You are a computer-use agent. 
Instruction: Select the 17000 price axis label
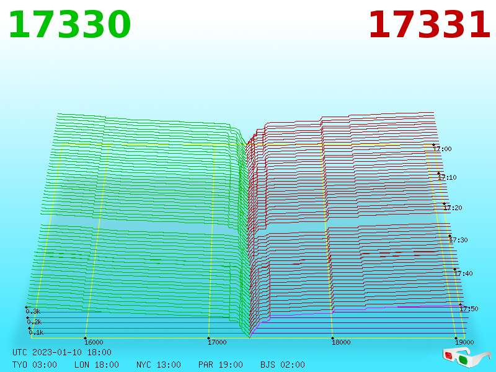[218, 342]
